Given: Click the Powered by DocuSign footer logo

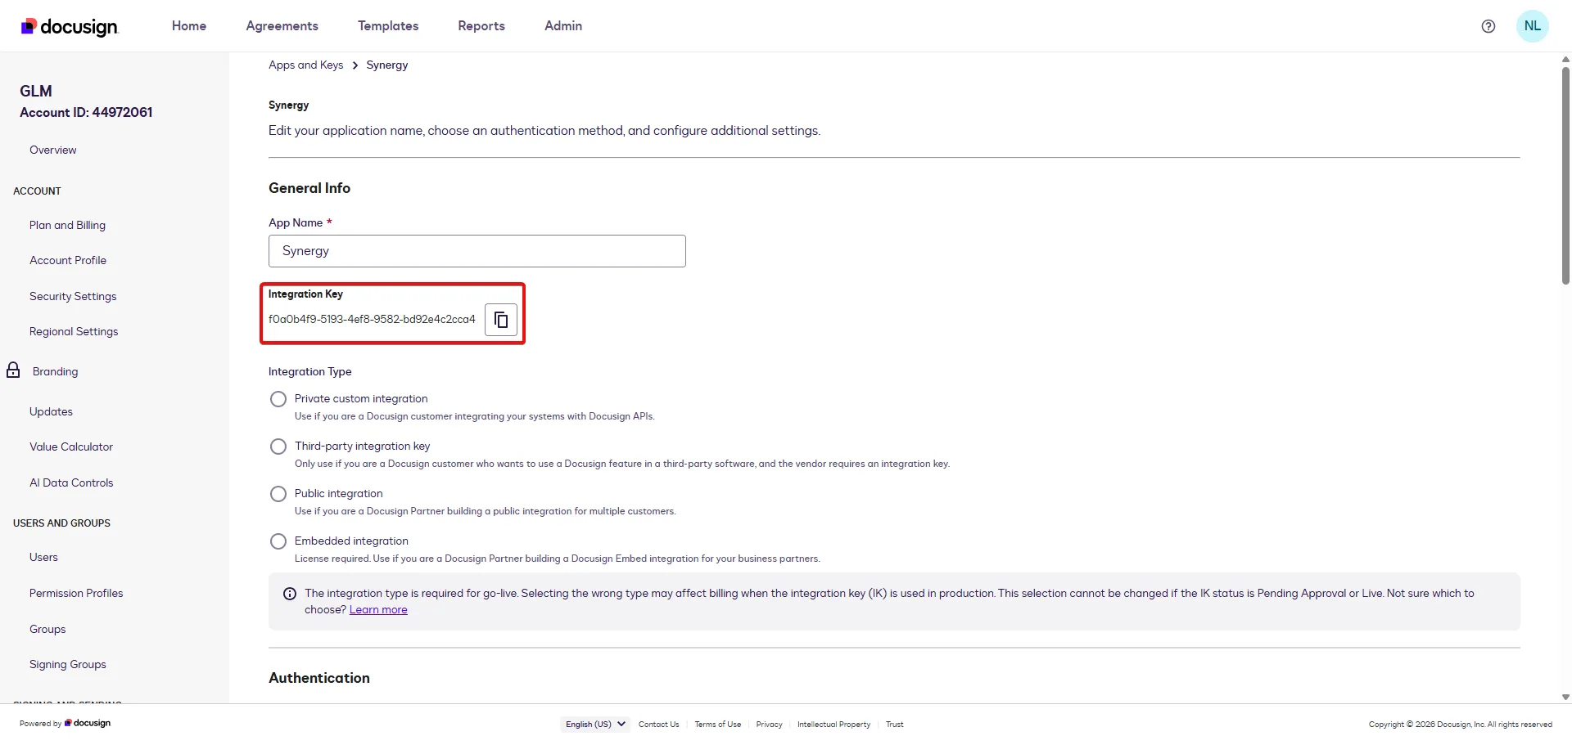Looking at the screenshot, I should click(64, 723).
